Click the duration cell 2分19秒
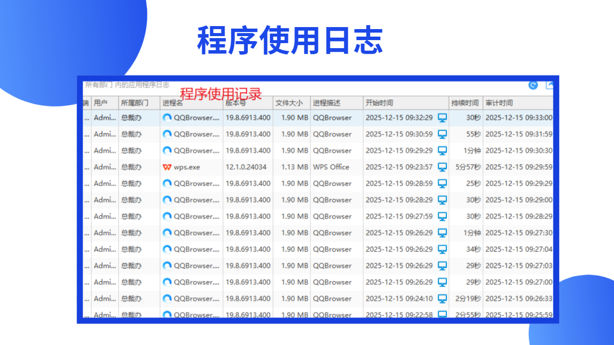 (x=469, y=299)
